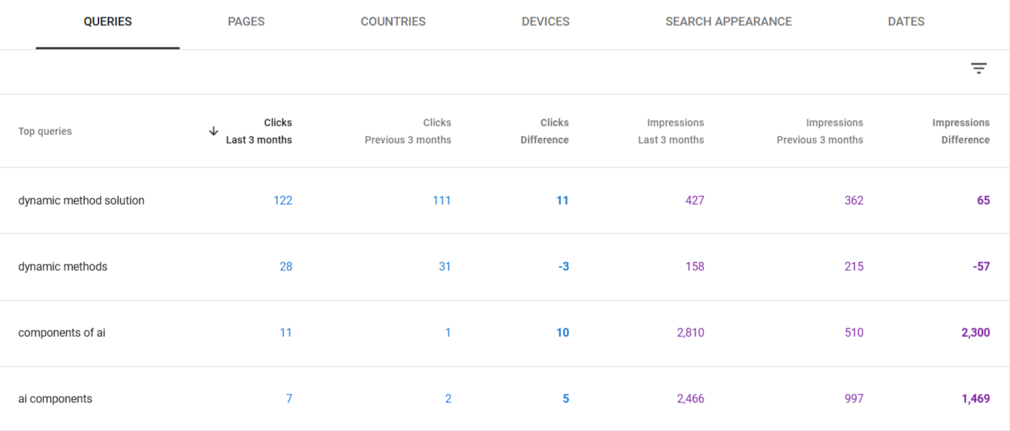The width and height of the screenshot is (1010, 431).
Task: Open the 'components of ai' query
Action: [62, 333]
